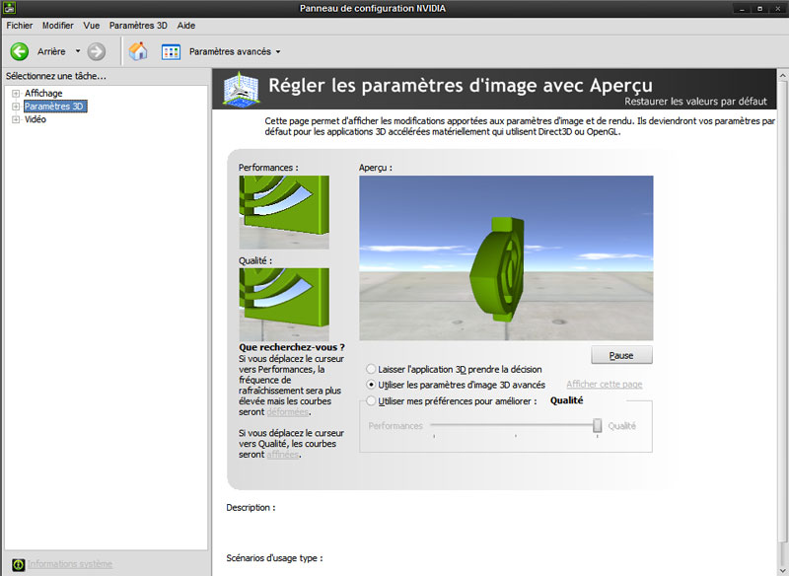The height and width of the screenshot is (576, 789).
Task: Click the Paramètres avancés grid icon
Action: pos(171,52)
